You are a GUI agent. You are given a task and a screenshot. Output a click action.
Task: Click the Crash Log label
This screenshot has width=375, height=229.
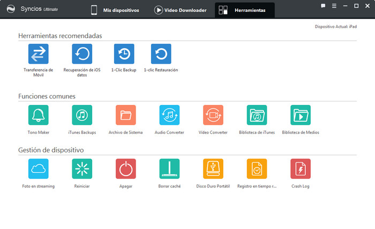301,186
